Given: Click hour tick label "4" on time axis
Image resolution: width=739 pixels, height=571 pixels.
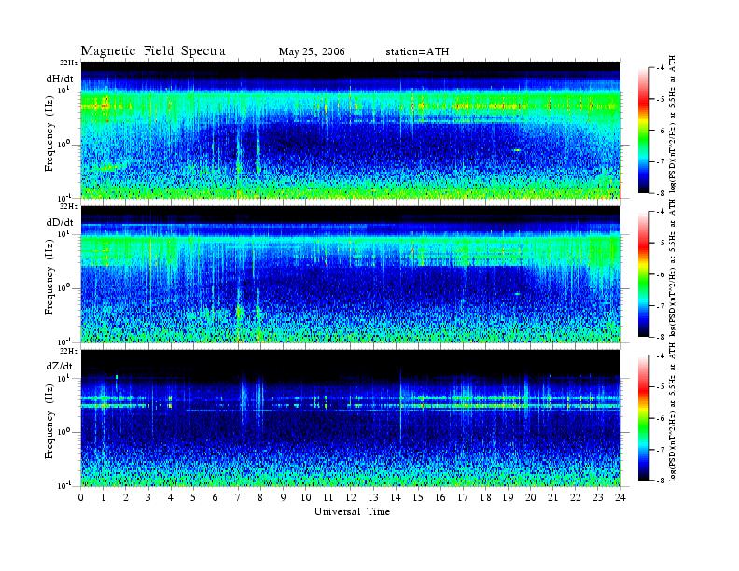Looking at the screenshot, I should pyautogui.click(x=171, y=497).
